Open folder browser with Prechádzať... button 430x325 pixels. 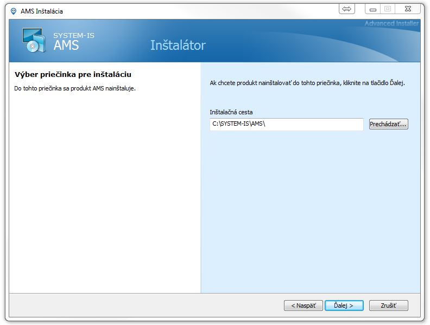pyautogui.click(x=388, y=124)
